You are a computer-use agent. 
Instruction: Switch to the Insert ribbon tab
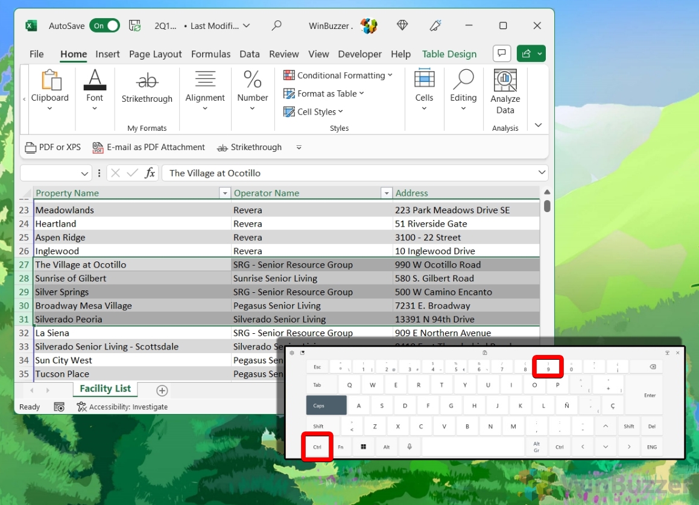click(107, 54)
